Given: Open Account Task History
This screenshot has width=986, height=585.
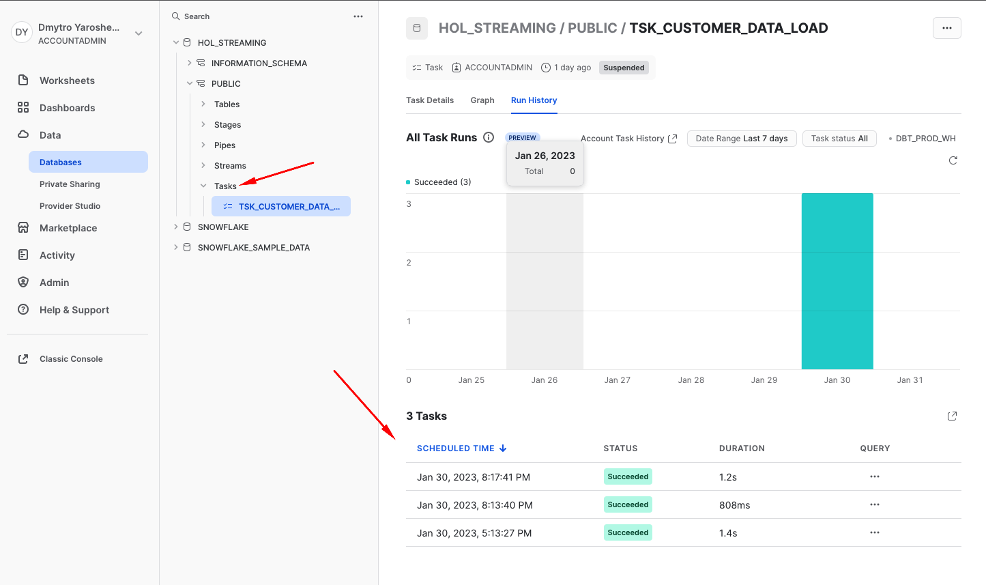Looking at the screenshot, I should [x=628, y=138].
